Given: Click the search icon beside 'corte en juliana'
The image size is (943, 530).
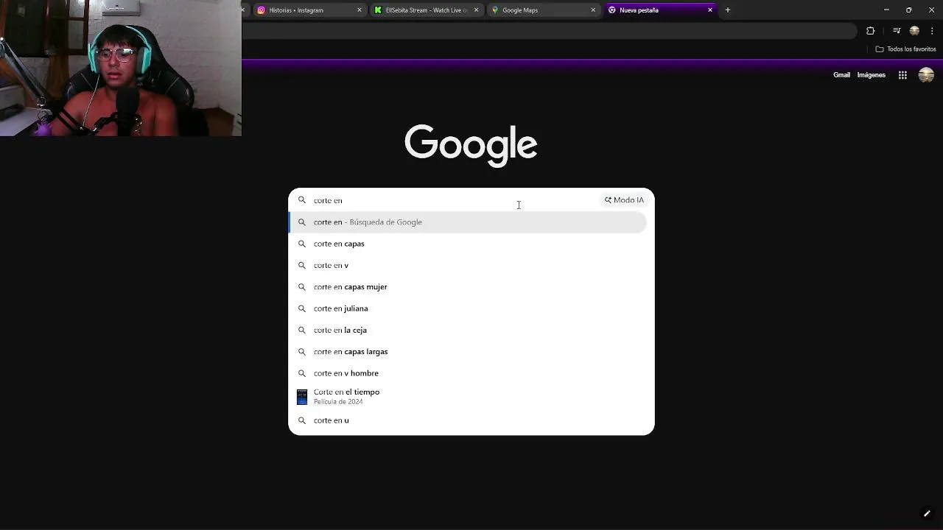Looking at the screenshot, I should click(301, 308).
